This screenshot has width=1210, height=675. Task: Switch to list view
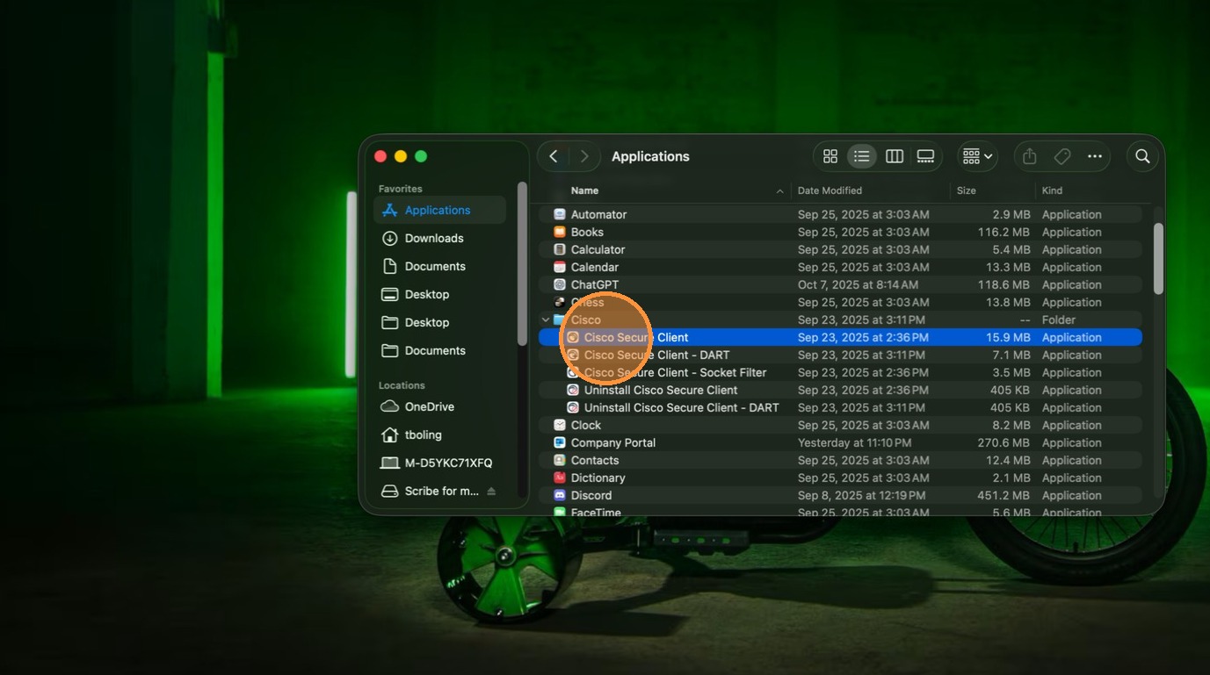click(x=862, y=156)
